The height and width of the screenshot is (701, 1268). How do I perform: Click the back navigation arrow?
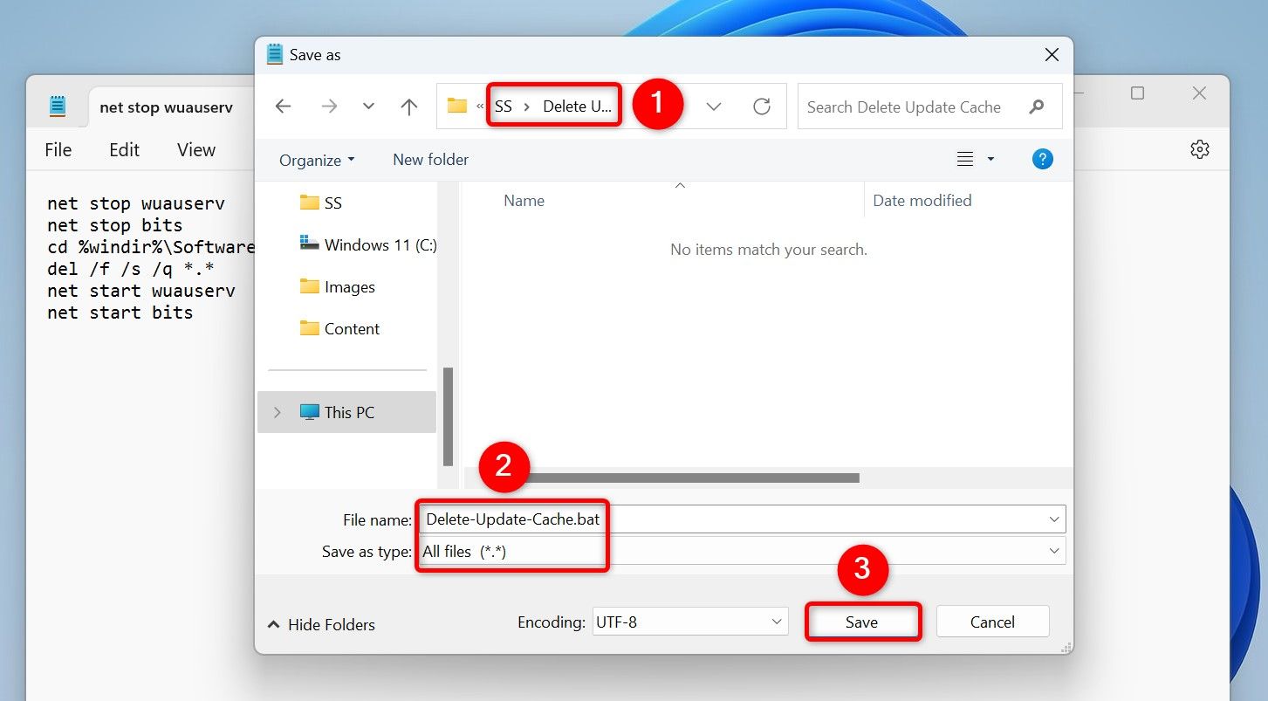pyautogui.click(x=282, y=106)
